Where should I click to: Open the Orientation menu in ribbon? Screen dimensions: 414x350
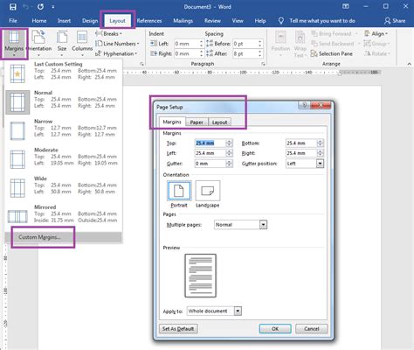(39, 44)
